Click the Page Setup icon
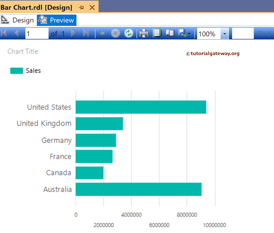Viewport: 274px width, 233px height. coord(157,33)
